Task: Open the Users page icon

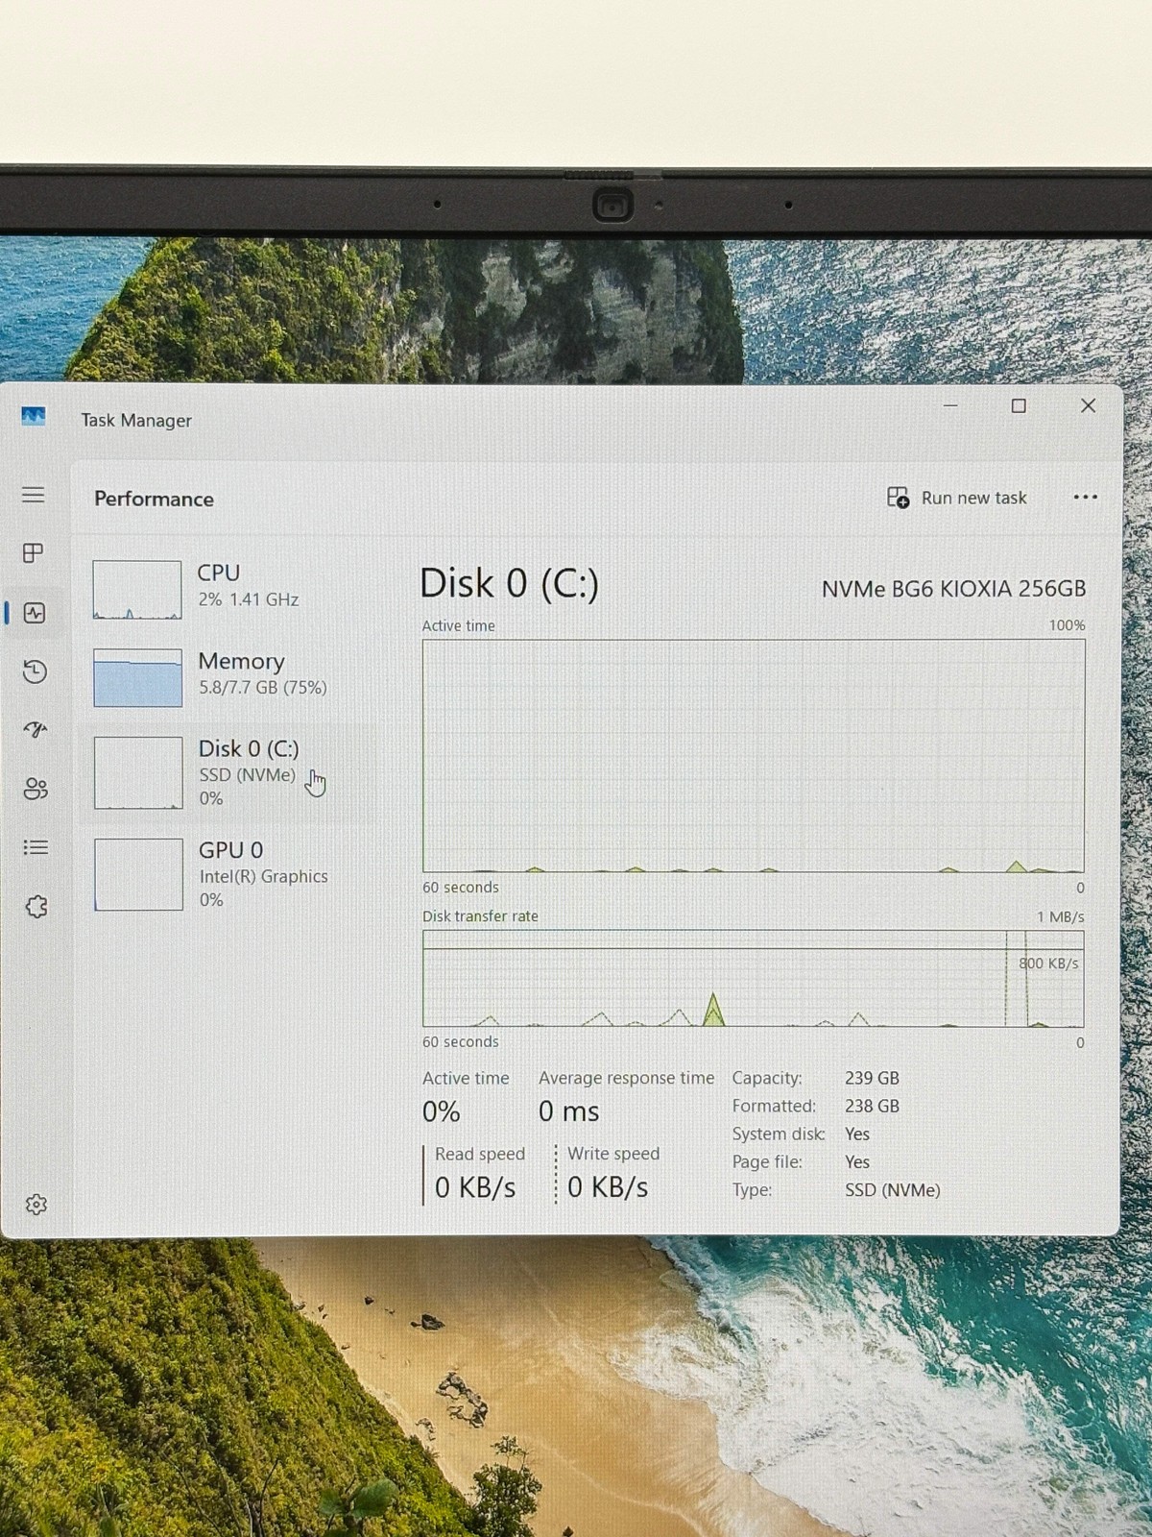Action: (36, 789)
